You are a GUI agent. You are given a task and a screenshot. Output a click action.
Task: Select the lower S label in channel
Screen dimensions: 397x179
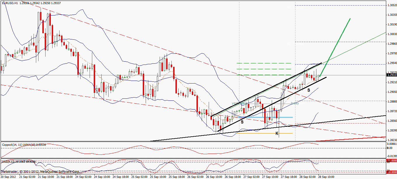[x=242, y=121]
